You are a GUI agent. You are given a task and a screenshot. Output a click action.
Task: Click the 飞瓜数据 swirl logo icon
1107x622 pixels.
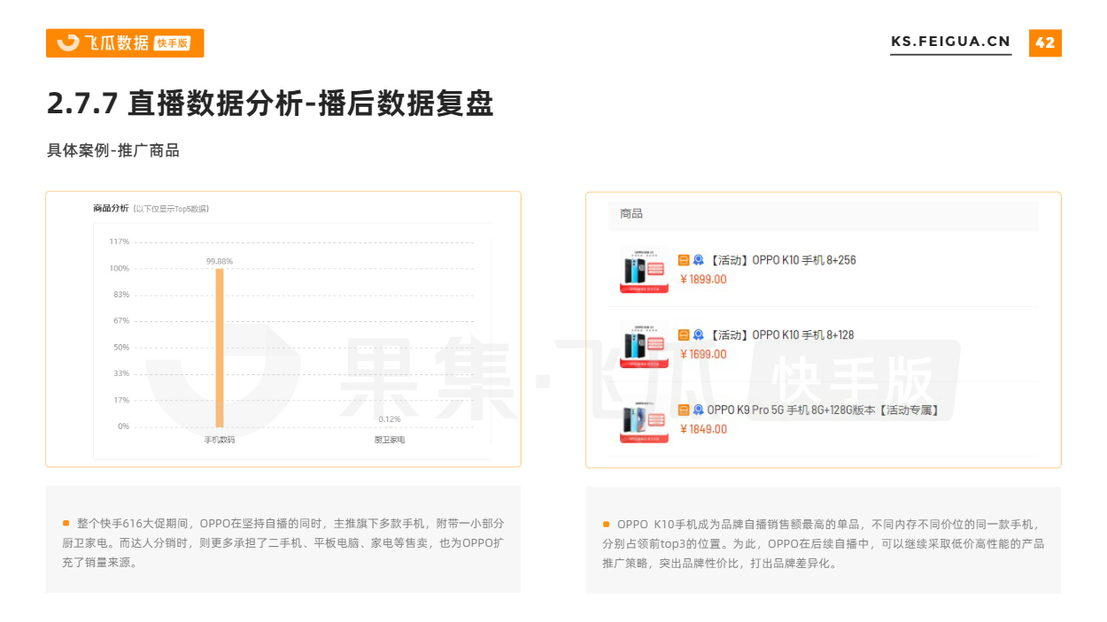click(68, 42)
